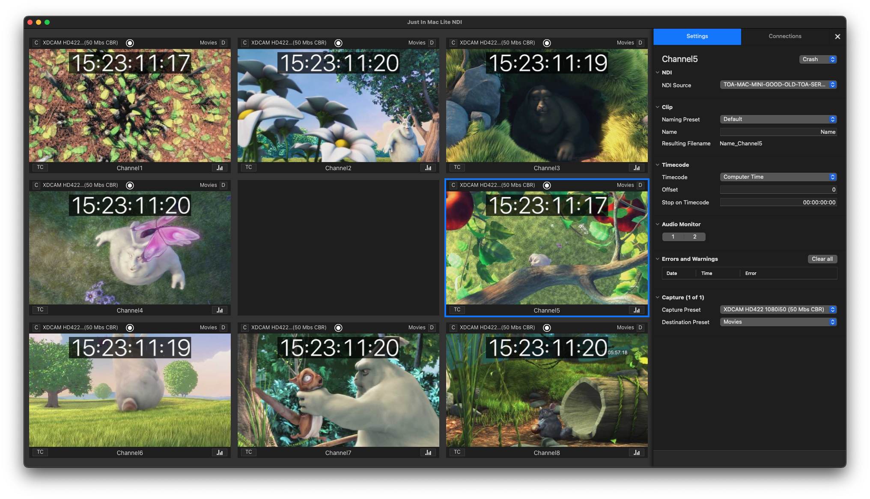This screenshot has height=499, width=870.
Task: Toggle the TC button on Channel3
Action: click(x=457, y=167)
